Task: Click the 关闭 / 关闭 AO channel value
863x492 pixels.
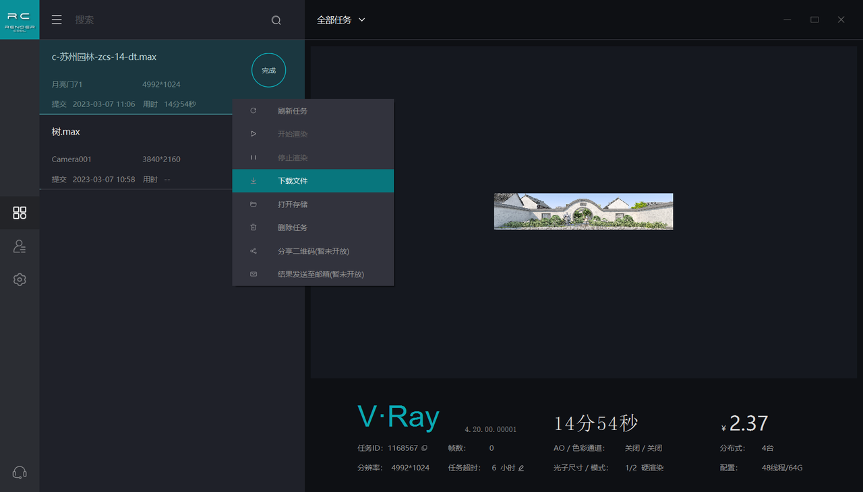Action: point(643,448)
